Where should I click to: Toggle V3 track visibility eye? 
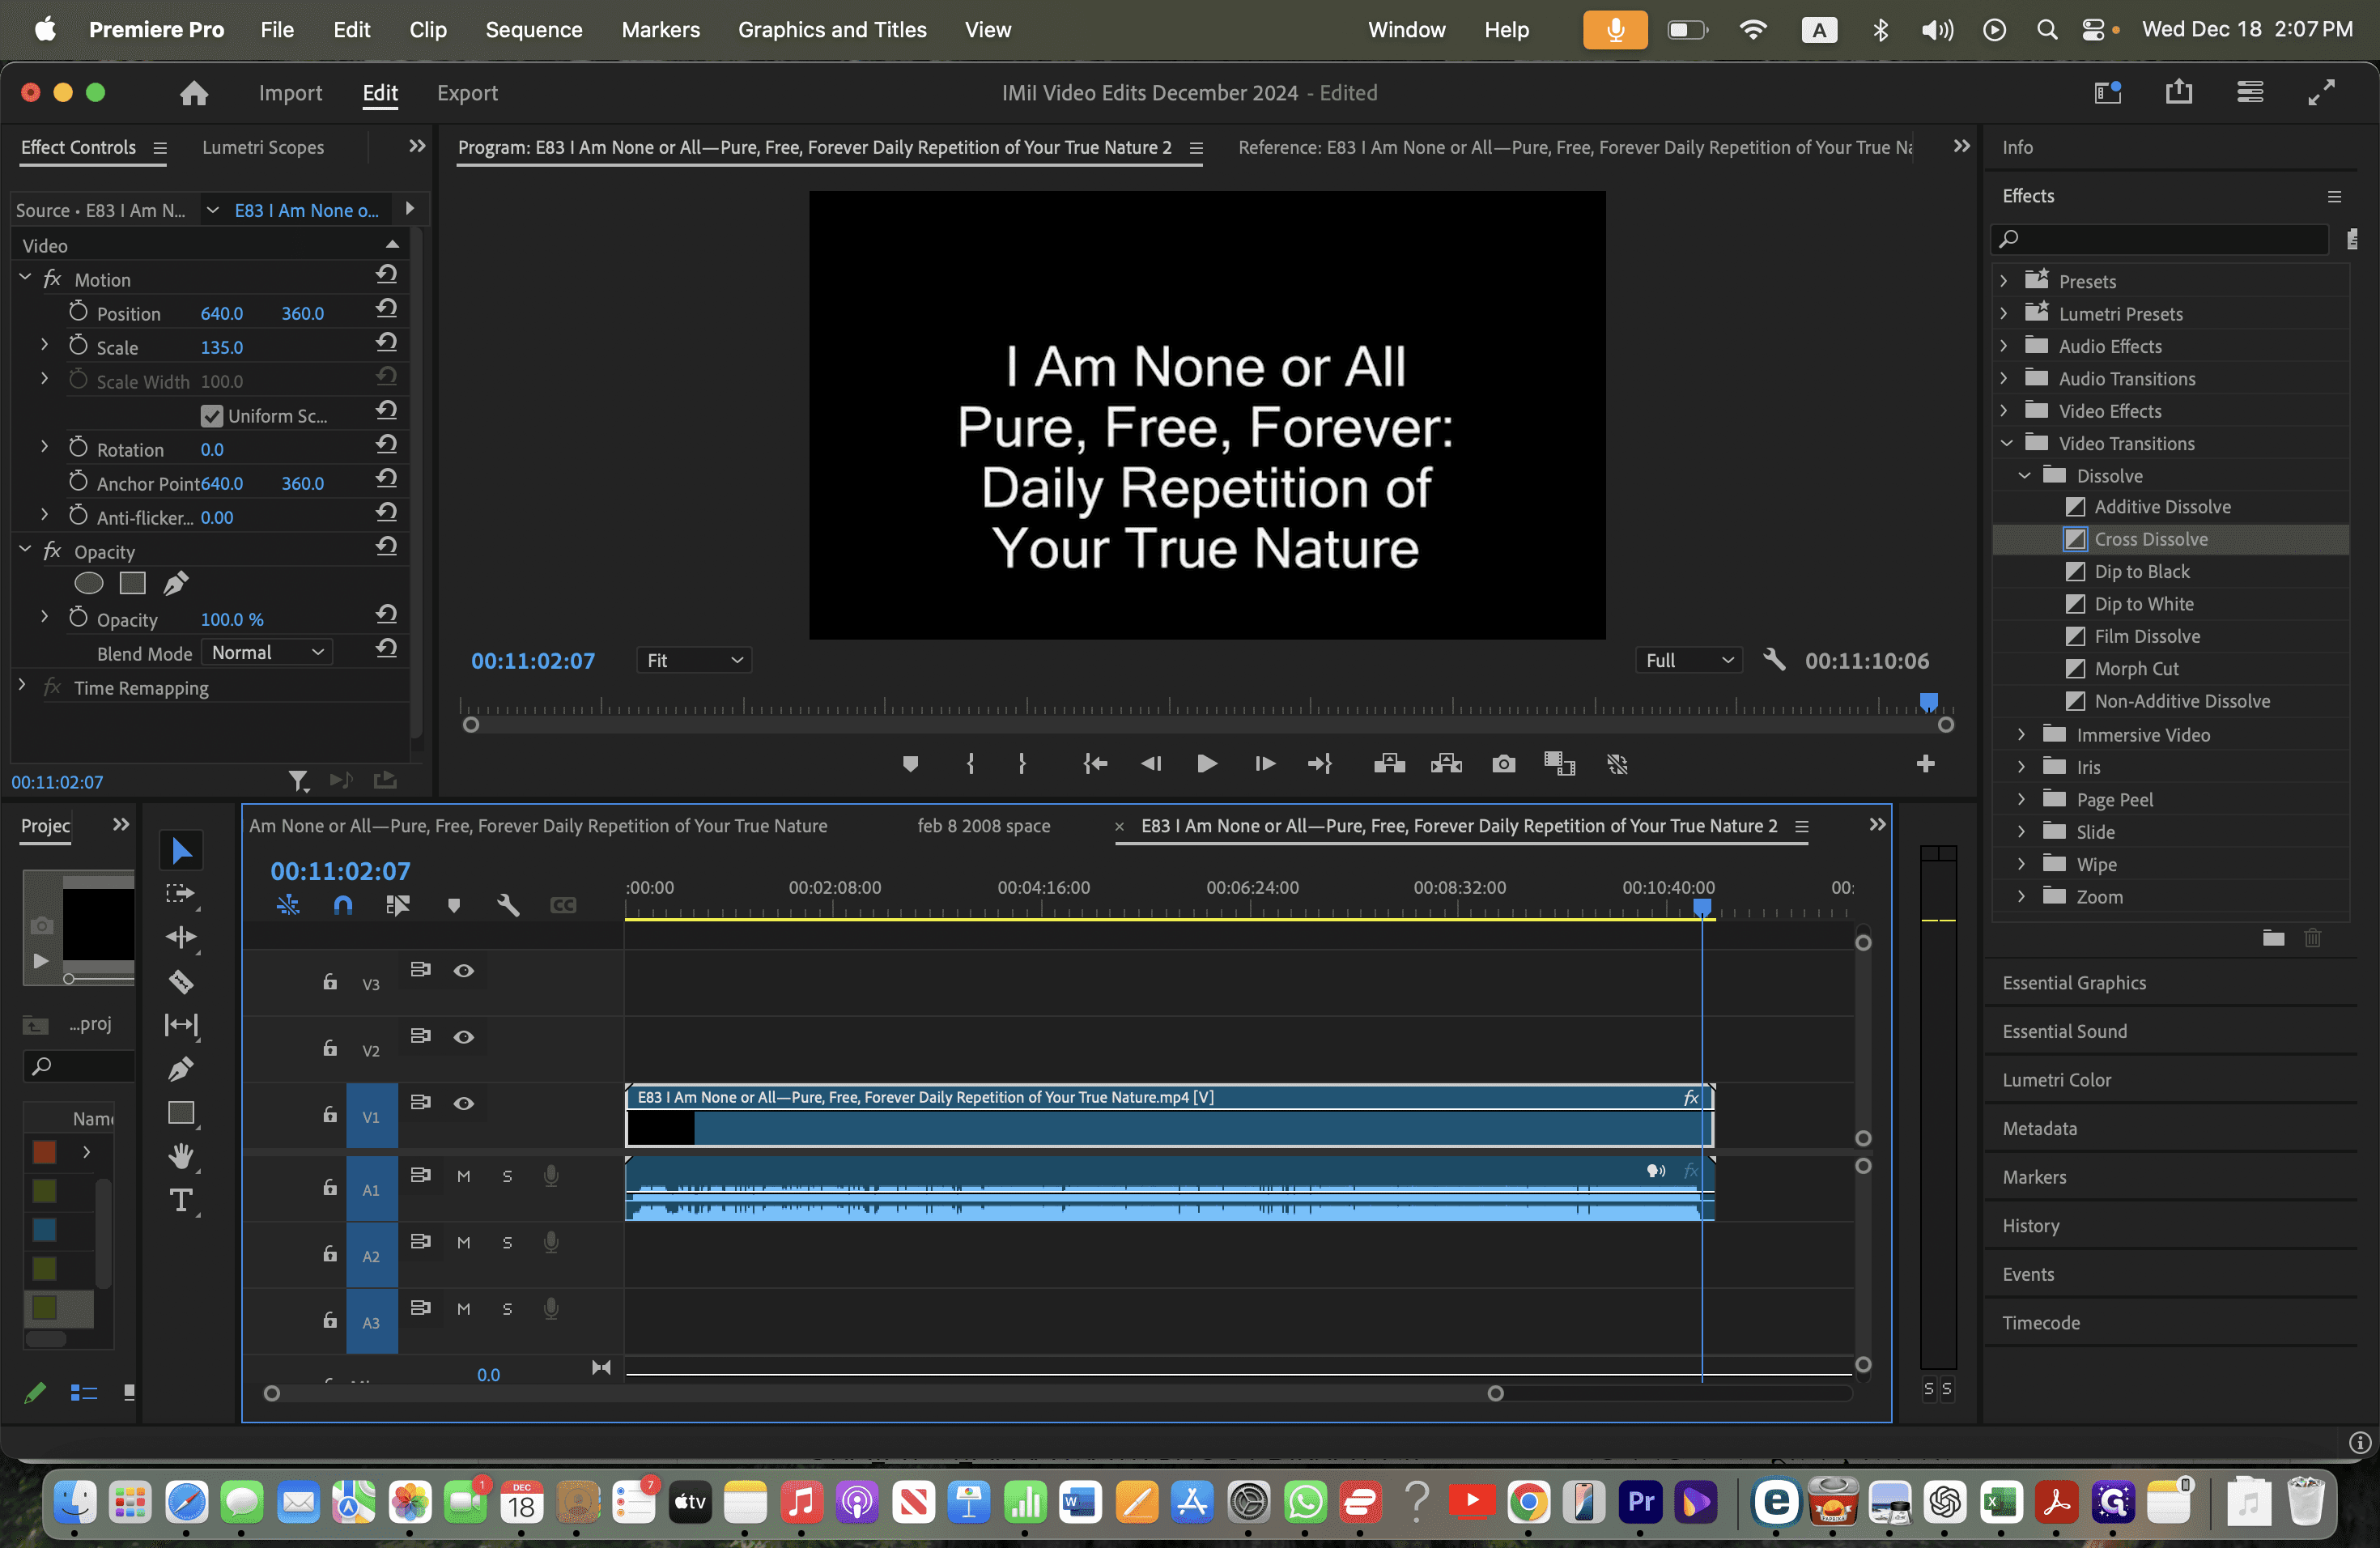[x=464, y=970]
